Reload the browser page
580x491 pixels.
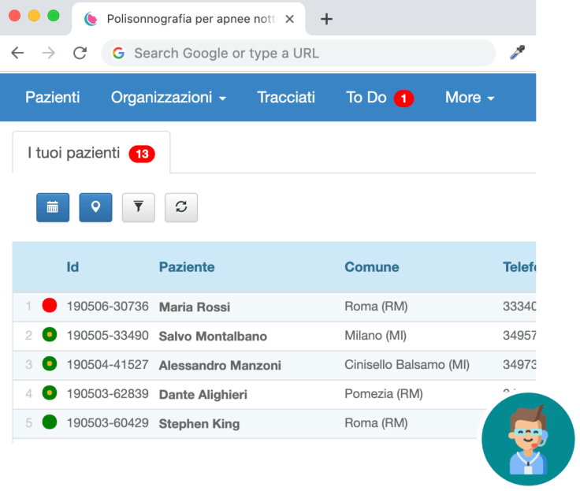coord(80,54)
